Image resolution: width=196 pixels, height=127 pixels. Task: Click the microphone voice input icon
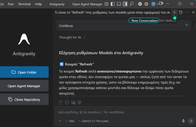pos(183,121)
